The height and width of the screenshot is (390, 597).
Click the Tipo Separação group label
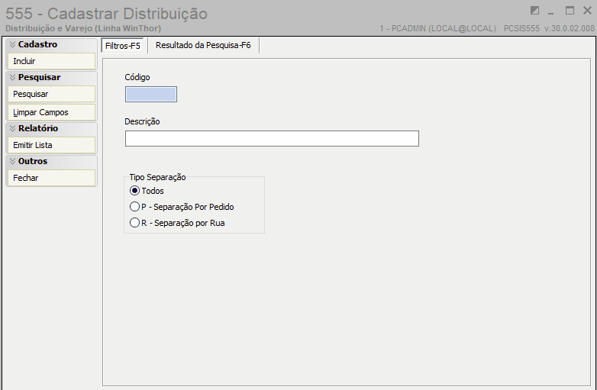[x=157, y=177]
